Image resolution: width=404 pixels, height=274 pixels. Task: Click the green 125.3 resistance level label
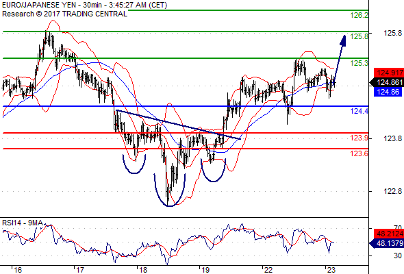coord(359,63)
